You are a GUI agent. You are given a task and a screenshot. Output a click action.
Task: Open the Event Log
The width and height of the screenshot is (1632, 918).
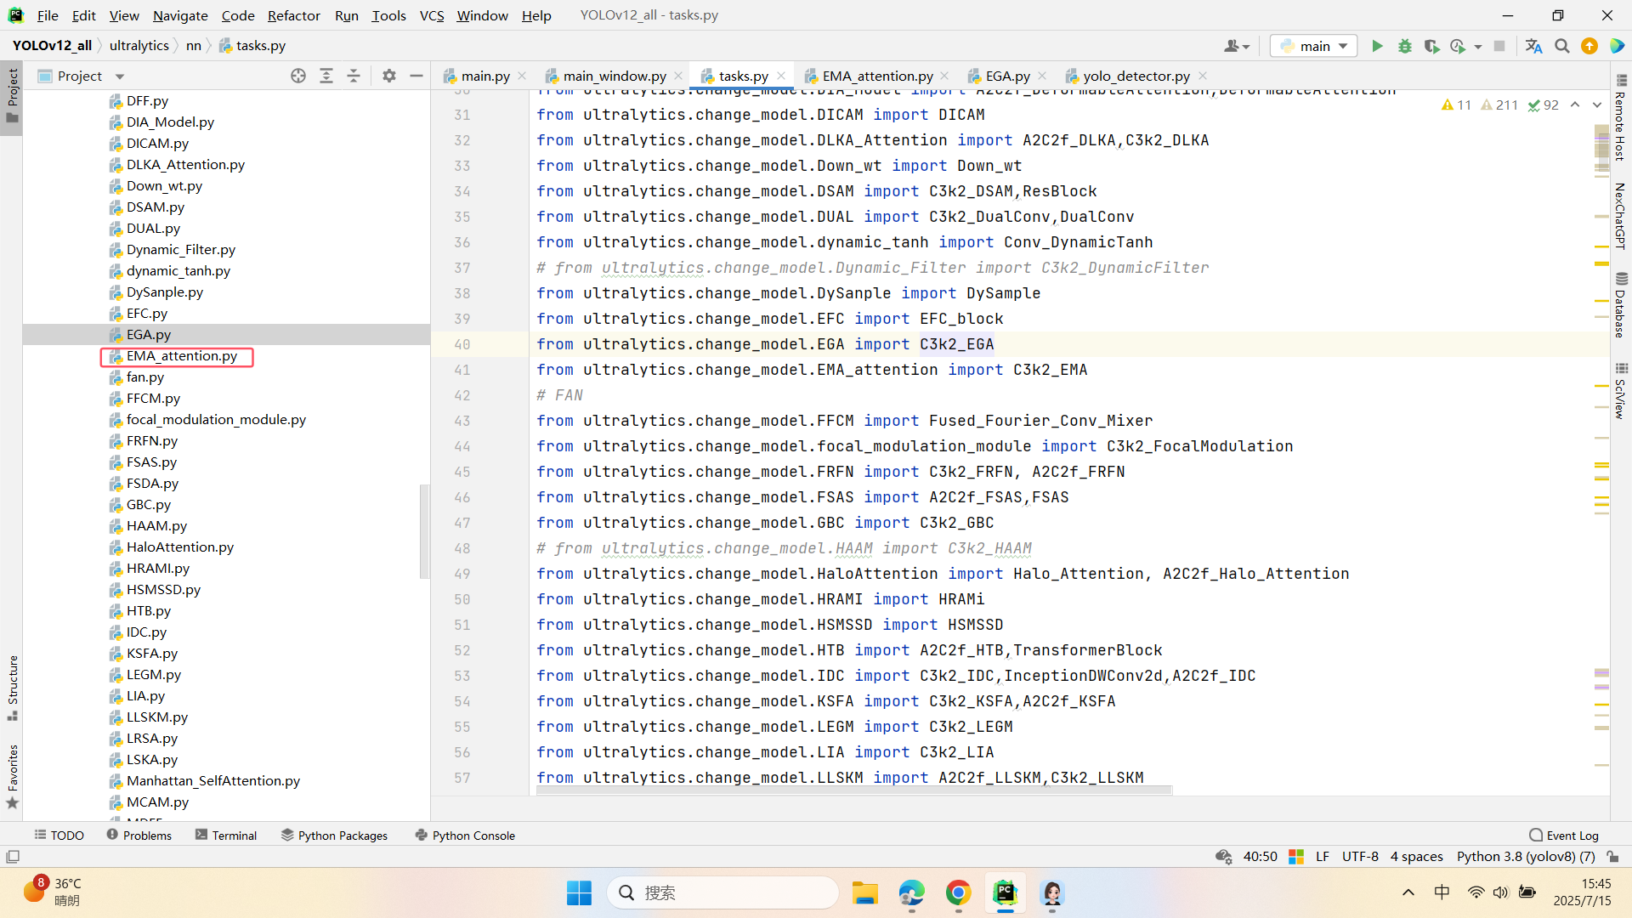click(x=1563, y=836)
